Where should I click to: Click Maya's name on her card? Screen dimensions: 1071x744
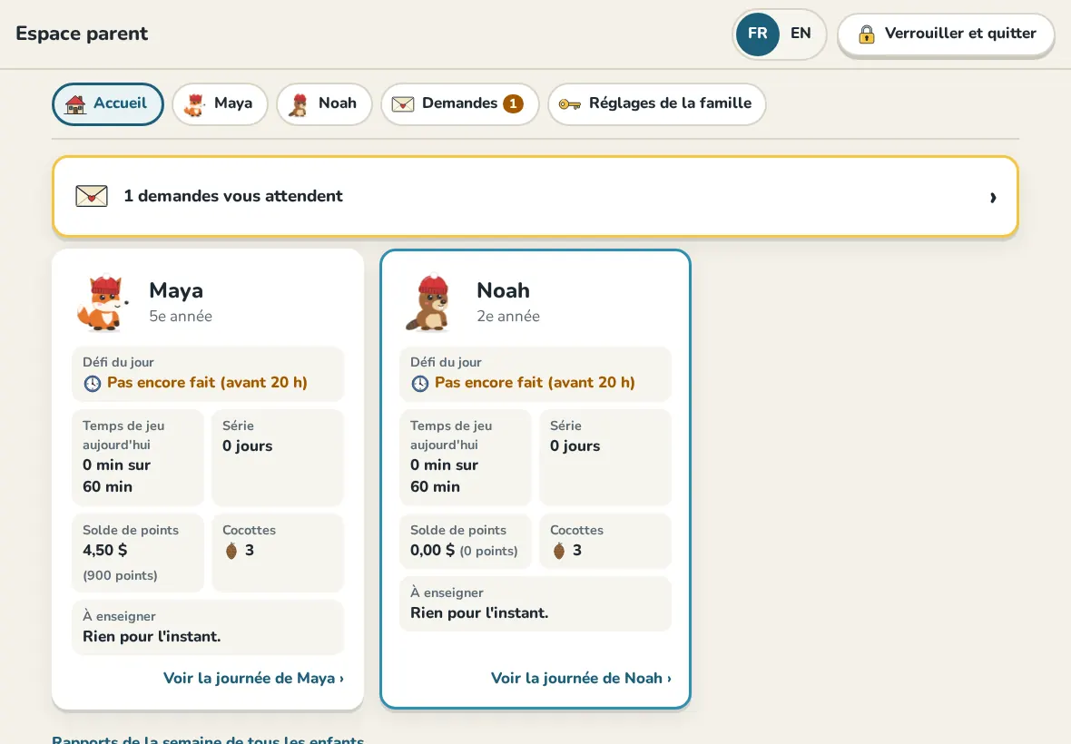pos(176,290)
